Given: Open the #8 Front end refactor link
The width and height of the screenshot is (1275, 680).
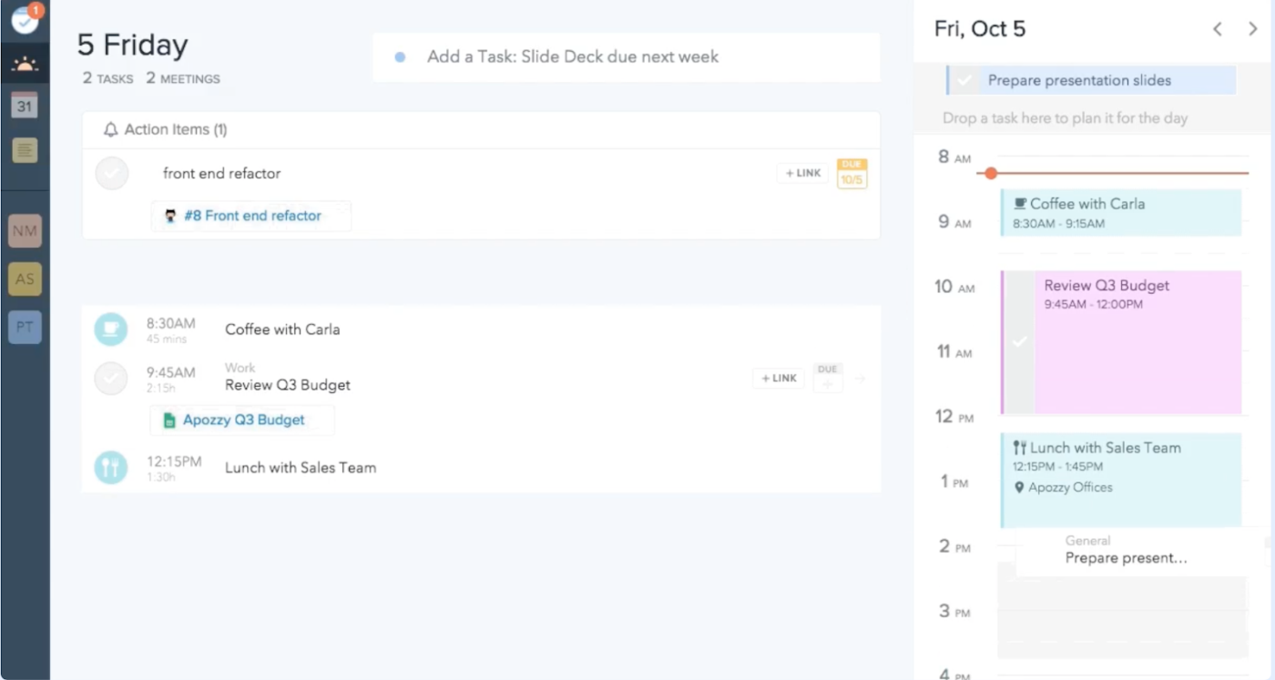Looking at the screenshot, I should [252, 216].
